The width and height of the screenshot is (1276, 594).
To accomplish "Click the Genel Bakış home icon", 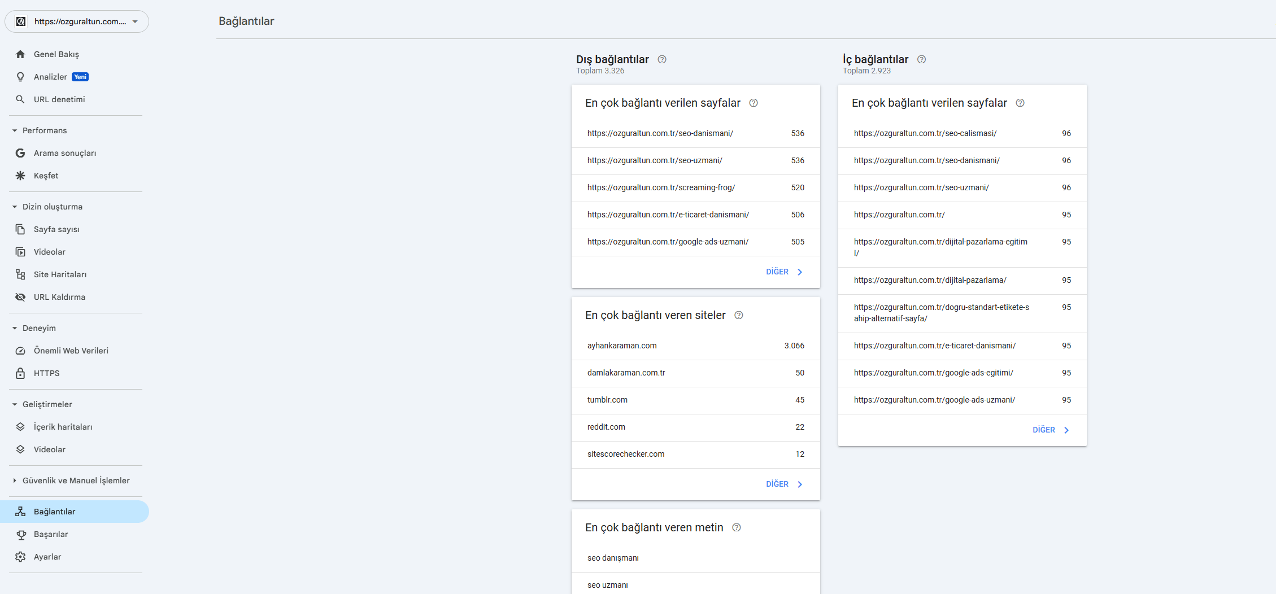I will coord(20,54).
